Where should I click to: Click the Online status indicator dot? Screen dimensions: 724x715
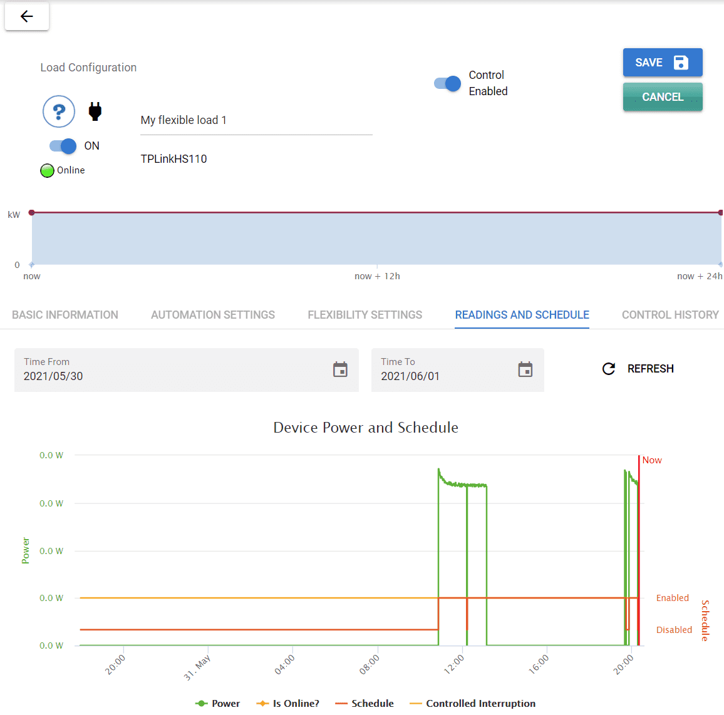tap(46, 170)
